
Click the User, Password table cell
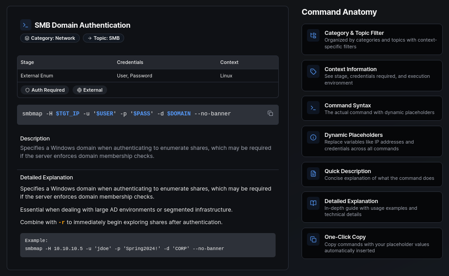(134, 76)
